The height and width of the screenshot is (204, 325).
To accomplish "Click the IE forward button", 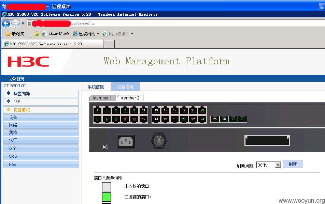I will point(16,23).
